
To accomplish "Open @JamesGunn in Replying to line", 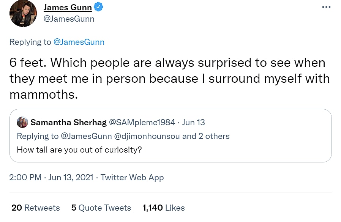I will click(x=79, y=42).
